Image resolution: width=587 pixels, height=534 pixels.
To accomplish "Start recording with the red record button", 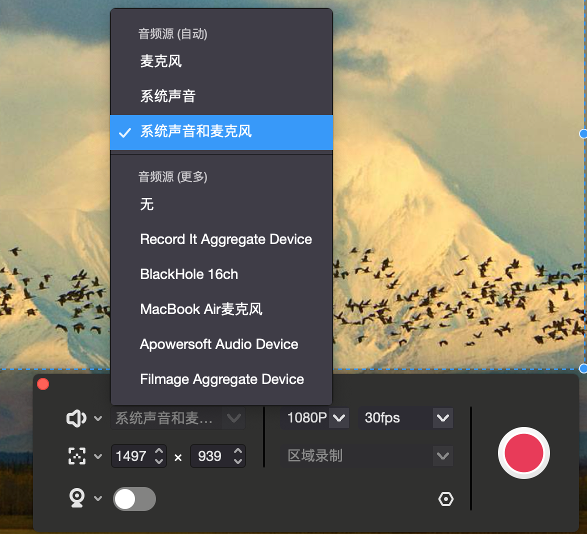I will click(523, 453).
